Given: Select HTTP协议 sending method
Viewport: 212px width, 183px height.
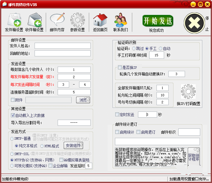Looking at the screenshot, I should point(32,160).
